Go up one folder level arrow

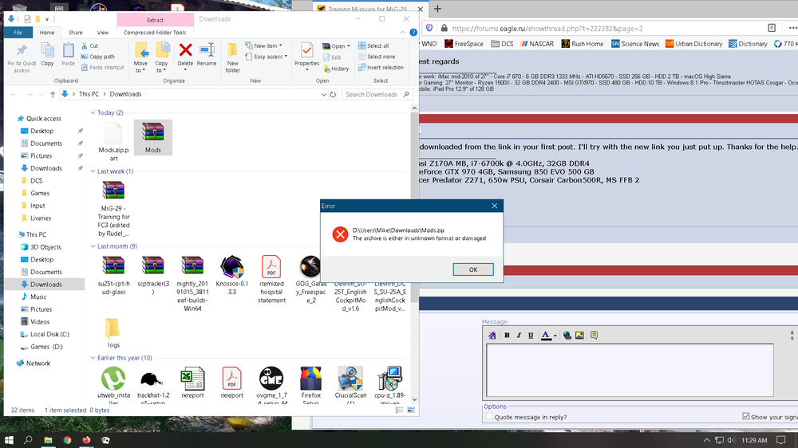[53, 94]
